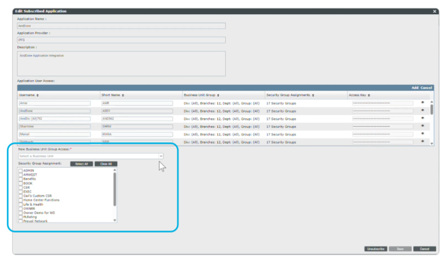Click the access key field in Amar row
447x257 pixels.
coord(383,103)
